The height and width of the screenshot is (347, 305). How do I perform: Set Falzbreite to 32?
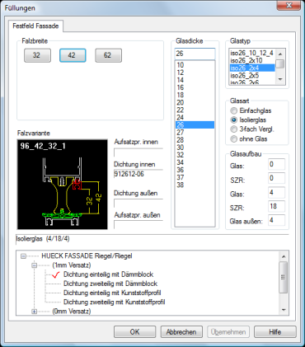coord(37,55)
